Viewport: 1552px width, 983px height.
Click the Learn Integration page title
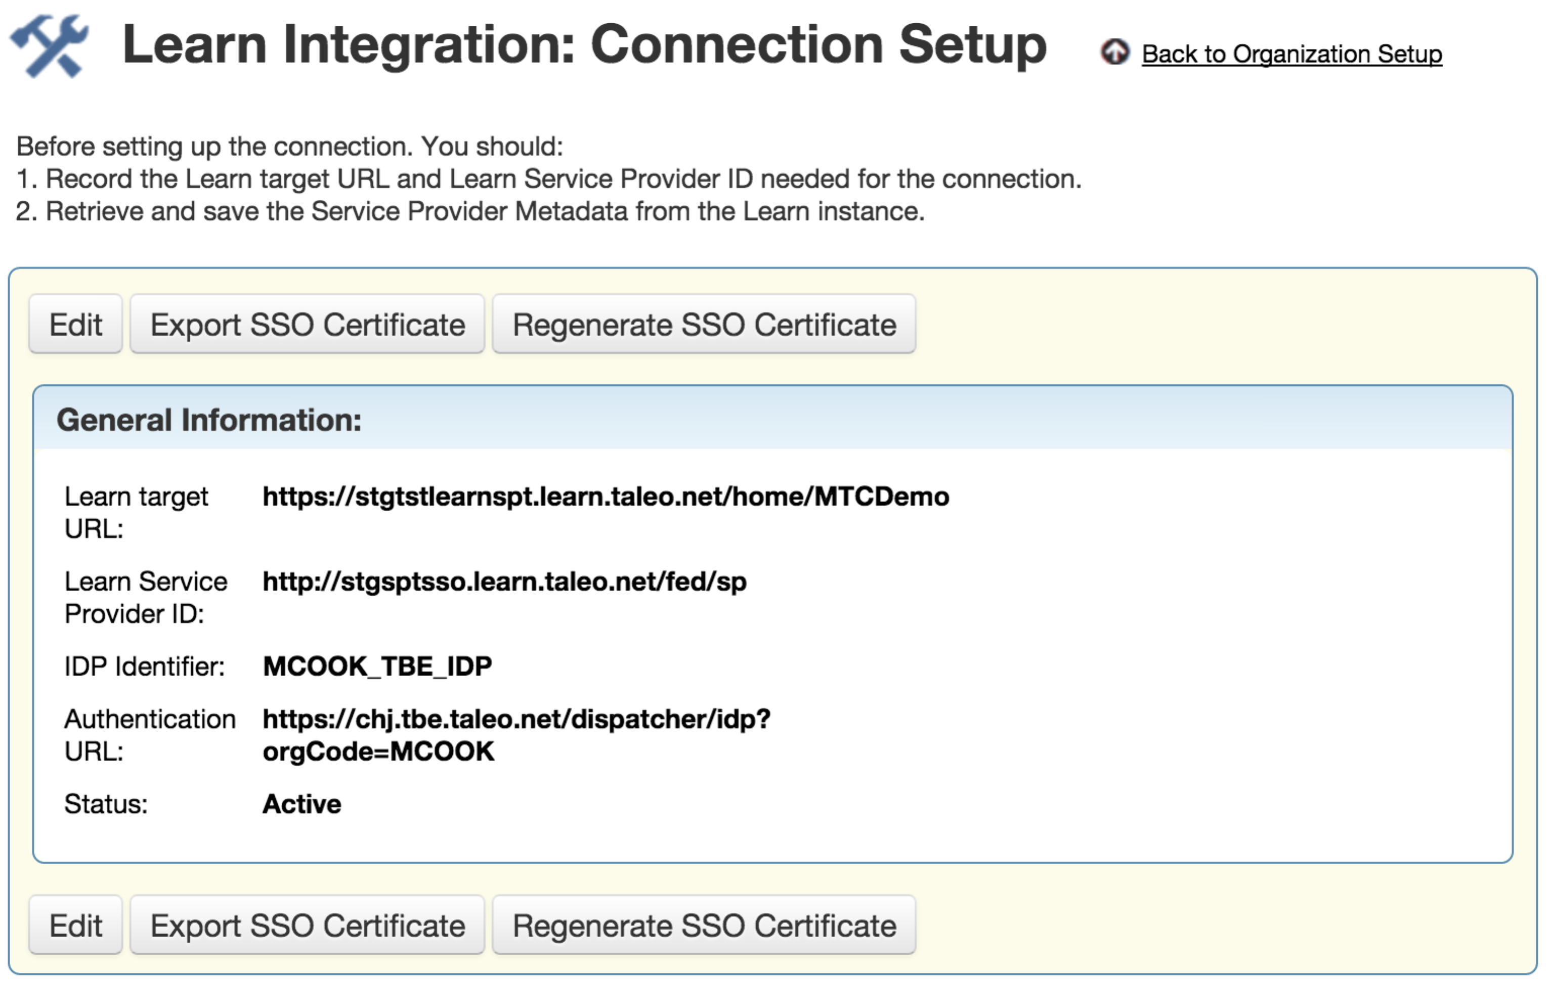pyautogui.click(x=584, y=45)
